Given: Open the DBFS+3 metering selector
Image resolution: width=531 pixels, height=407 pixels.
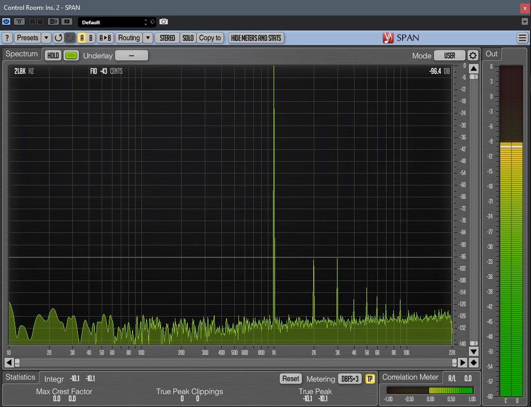Looking at the screenshot, I should coord(350,379).
